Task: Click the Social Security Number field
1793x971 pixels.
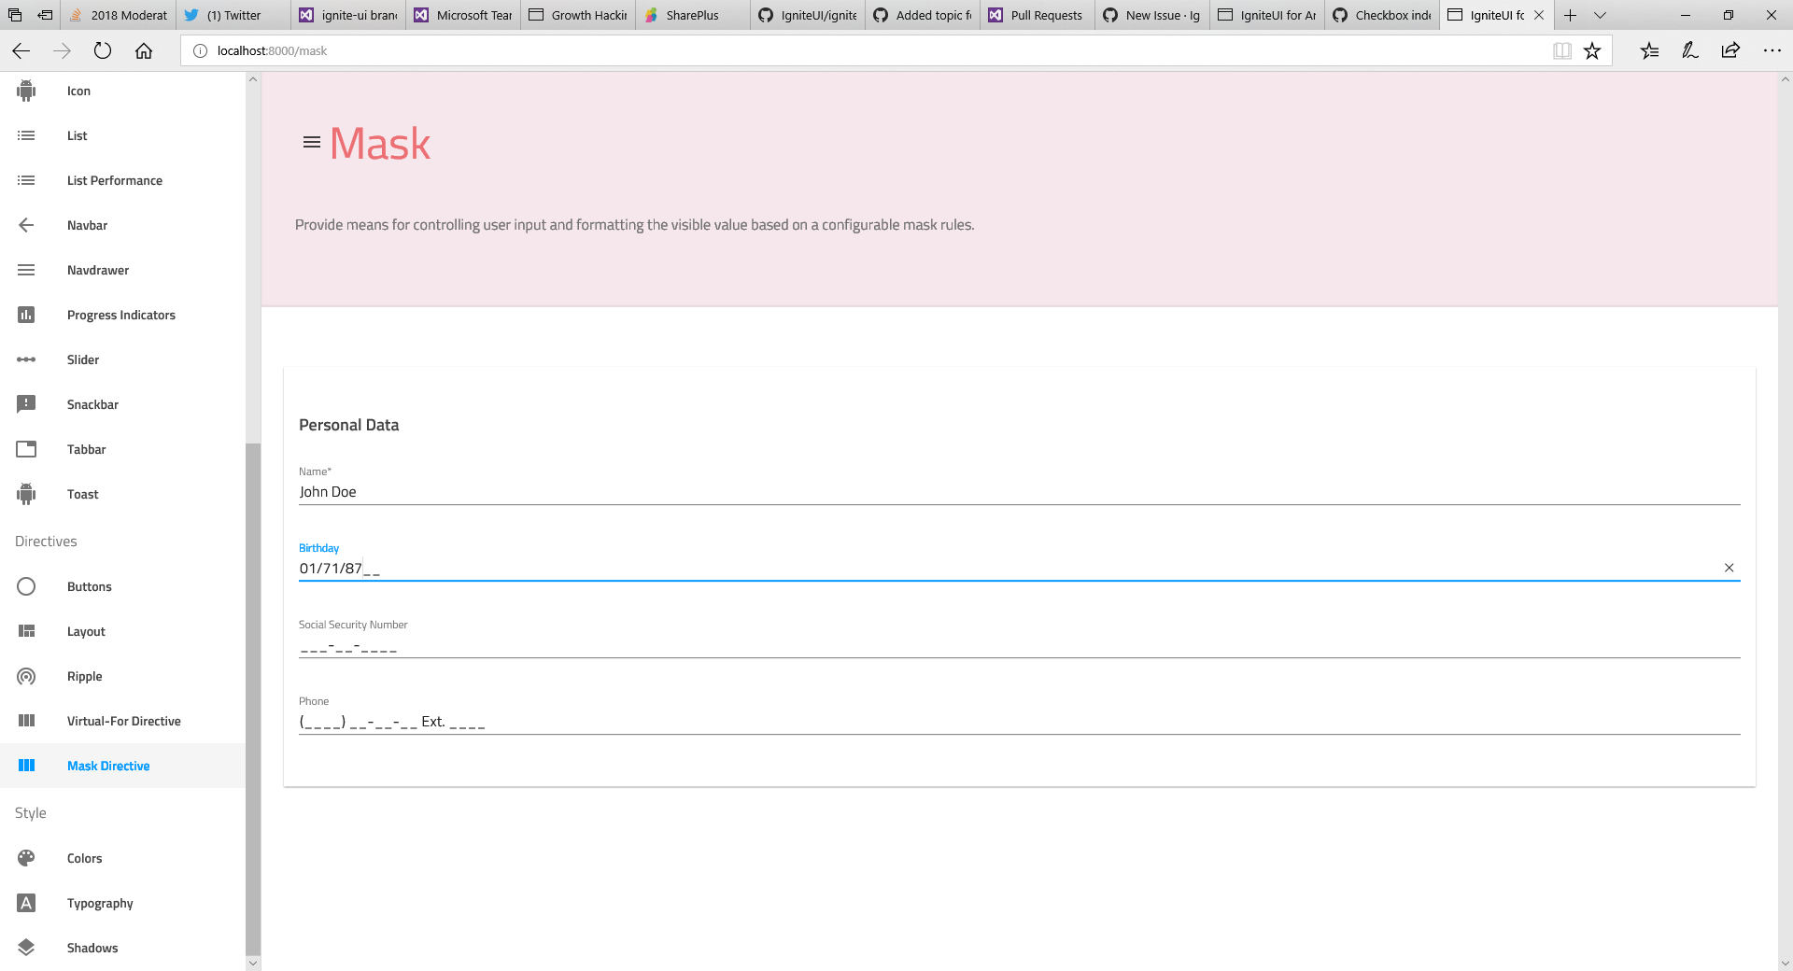Action: [1019, 645]
